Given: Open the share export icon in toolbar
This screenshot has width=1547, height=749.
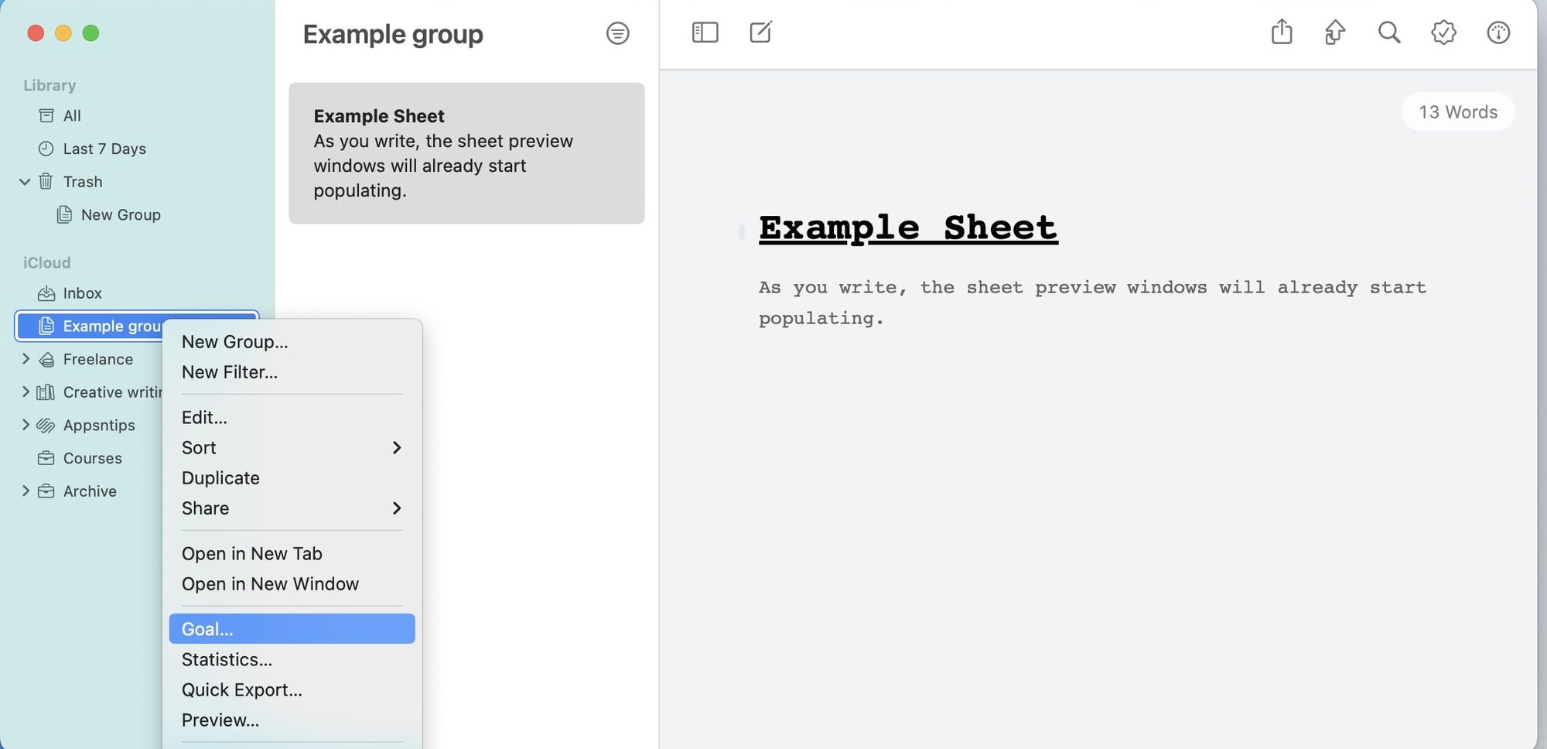Looking at the screenshot, I should point(1282,32).
